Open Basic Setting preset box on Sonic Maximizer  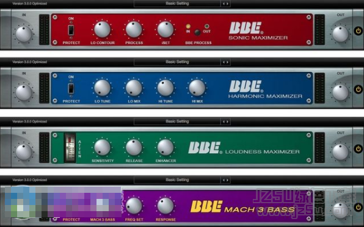(177, 4)
